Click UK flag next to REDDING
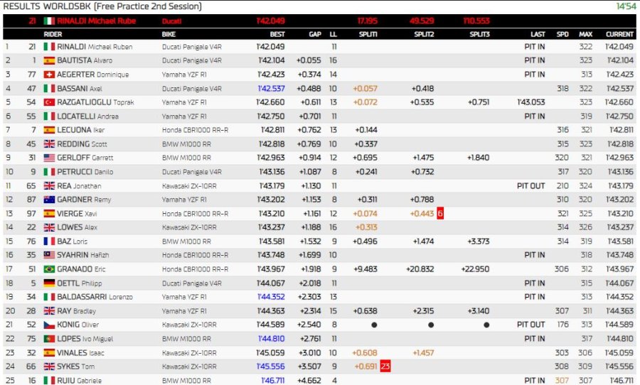The image size is (640, 385). [x=49, y=143]
